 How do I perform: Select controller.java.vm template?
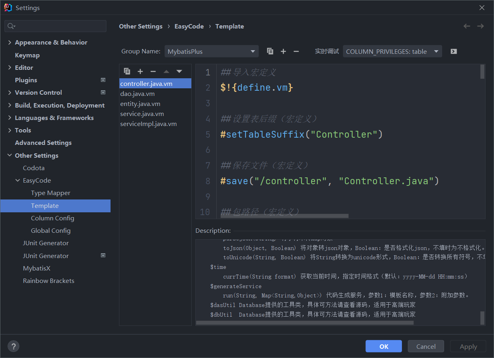coord(155,83)
